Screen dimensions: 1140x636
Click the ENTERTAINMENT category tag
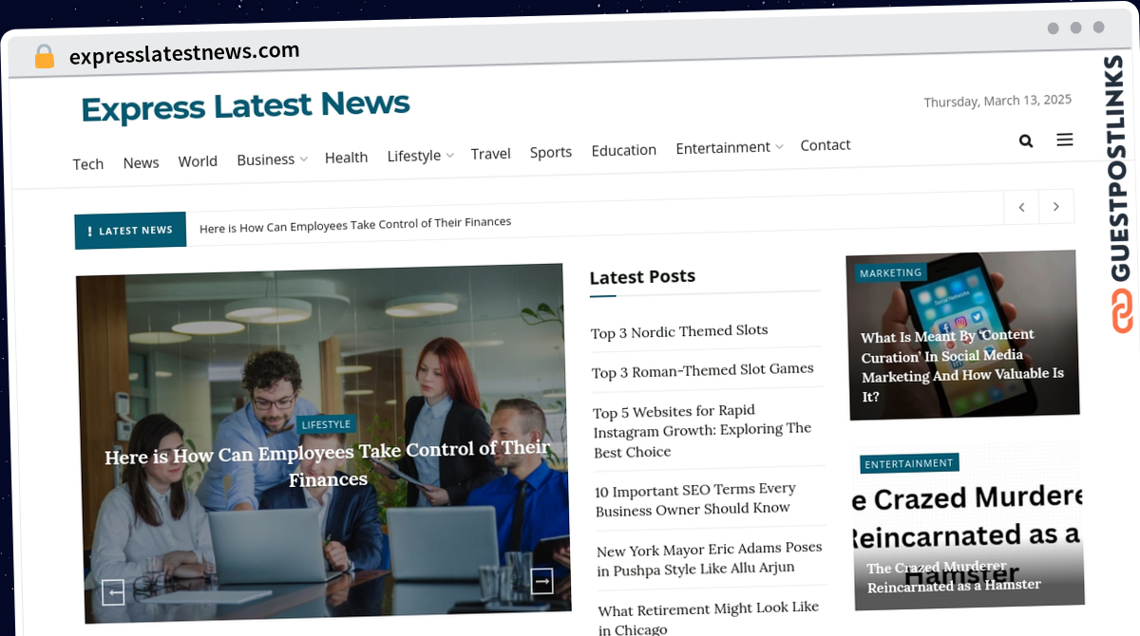point(909,463)
